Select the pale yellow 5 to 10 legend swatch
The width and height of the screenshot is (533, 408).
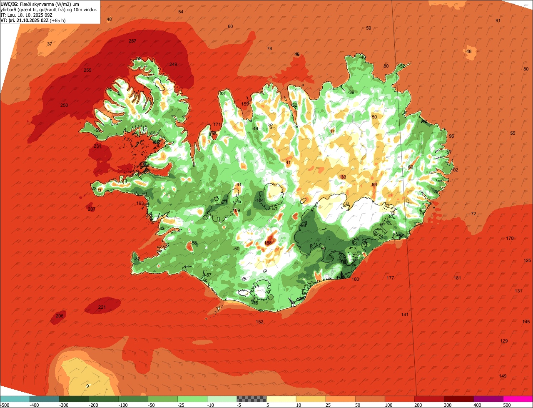(x=281, y=398)
